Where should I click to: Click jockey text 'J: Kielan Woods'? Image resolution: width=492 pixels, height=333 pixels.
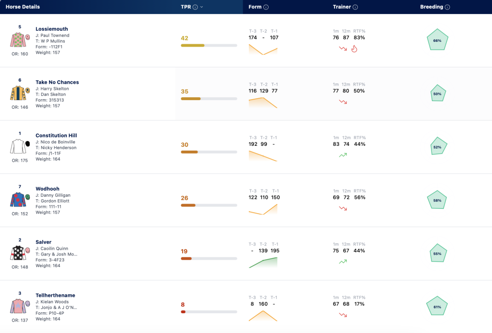[52, 302]
